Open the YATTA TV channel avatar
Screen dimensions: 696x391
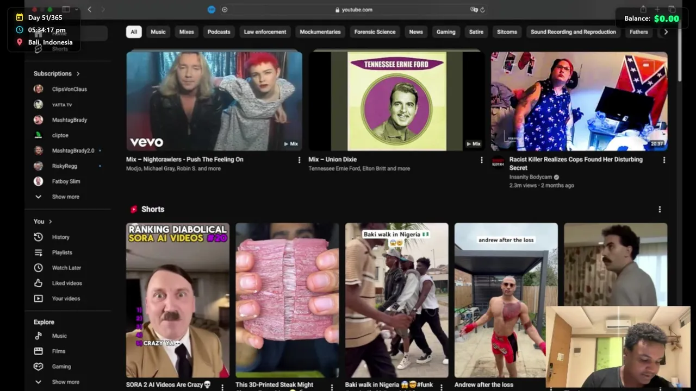click(x=38, y=104)
